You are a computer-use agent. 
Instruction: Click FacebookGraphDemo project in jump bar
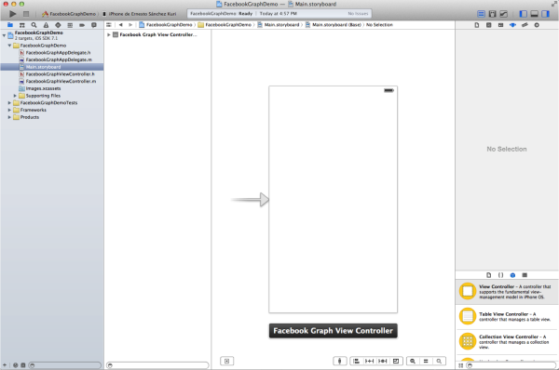point(166,25)
